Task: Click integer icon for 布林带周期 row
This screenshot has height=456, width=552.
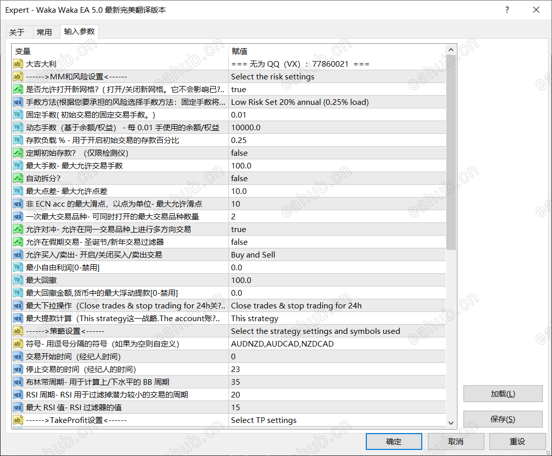Action: 18,382
